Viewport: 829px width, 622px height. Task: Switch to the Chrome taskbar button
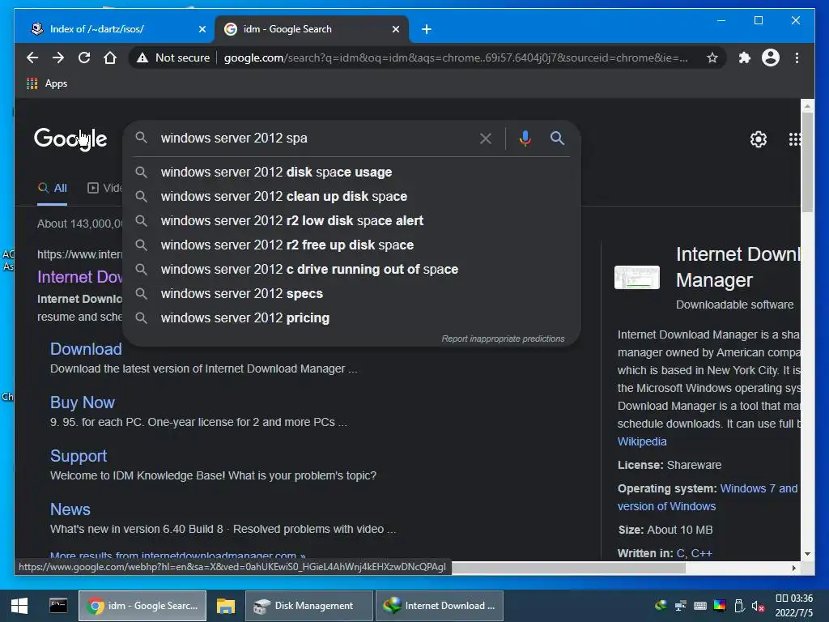(142, 606)
